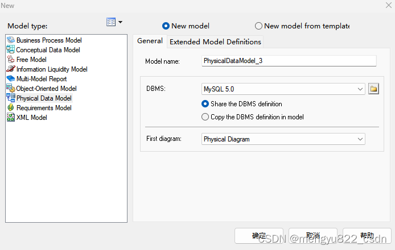Viewport: 395px width, 250px height.
Task: Open the Extended Model Definitions tab
Action: [215, 41]
